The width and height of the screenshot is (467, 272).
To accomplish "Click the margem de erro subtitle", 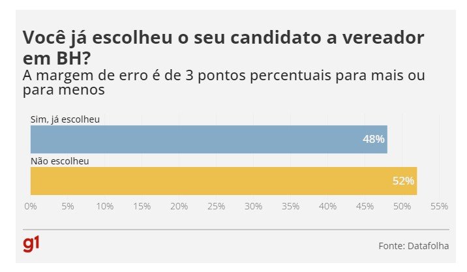I will [223, 83].
